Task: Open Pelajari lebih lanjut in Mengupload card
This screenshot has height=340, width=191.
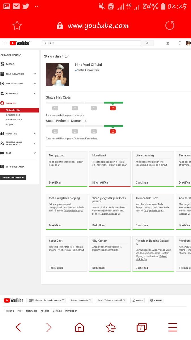Action: [66, 163]
